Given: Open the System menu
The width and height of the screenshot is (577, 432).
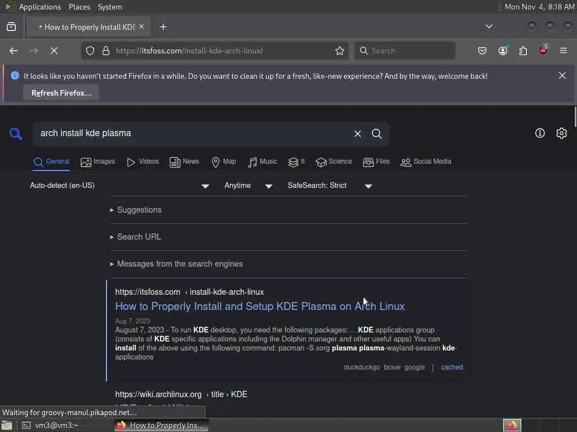Looking at the screenshot, I should pyautogui.click(x=110, y=7).
